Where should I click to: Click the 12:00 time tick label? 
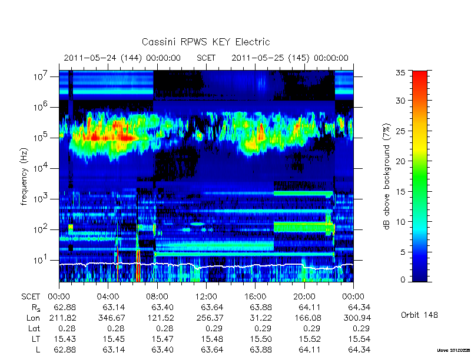click(x=206, y=297)
